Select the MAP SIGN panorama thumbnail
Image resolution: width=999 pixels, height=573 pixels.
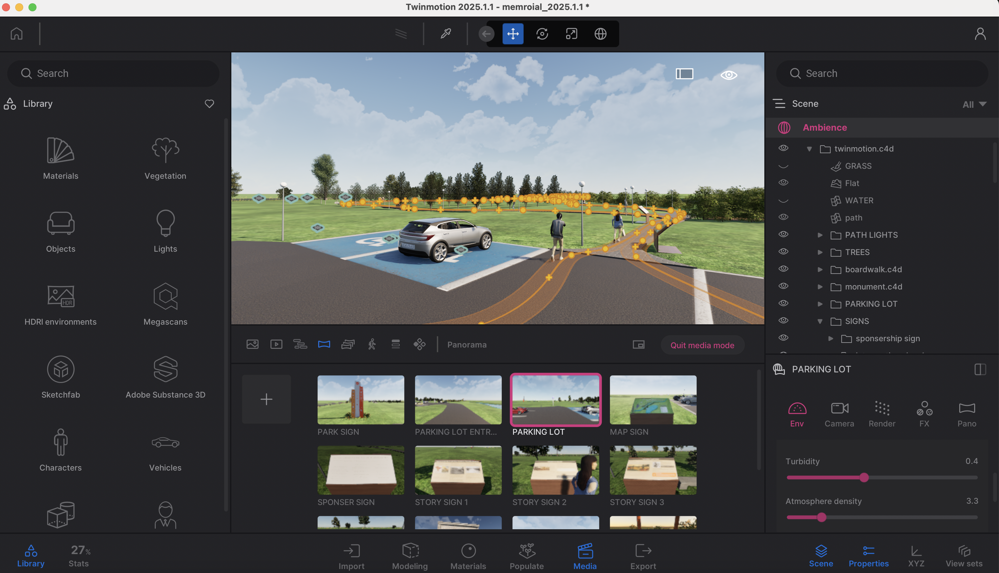[x=653, y=400]
